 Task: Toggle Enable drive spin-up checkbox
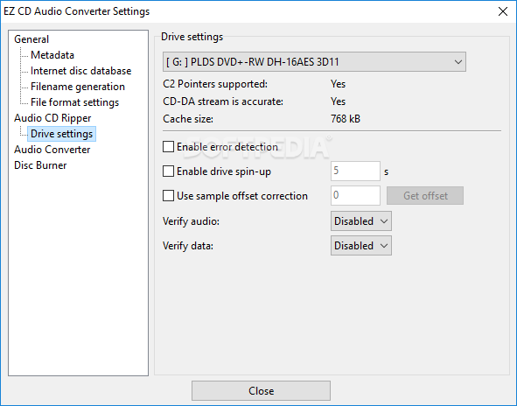tap(168, 171)
